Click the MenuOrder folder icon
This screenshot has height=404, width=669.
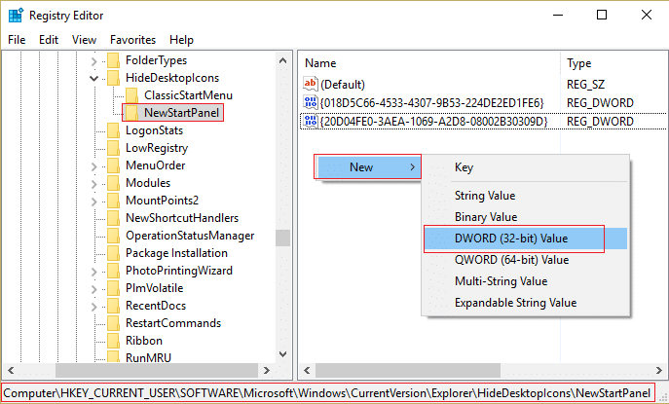tap(114, 165)
